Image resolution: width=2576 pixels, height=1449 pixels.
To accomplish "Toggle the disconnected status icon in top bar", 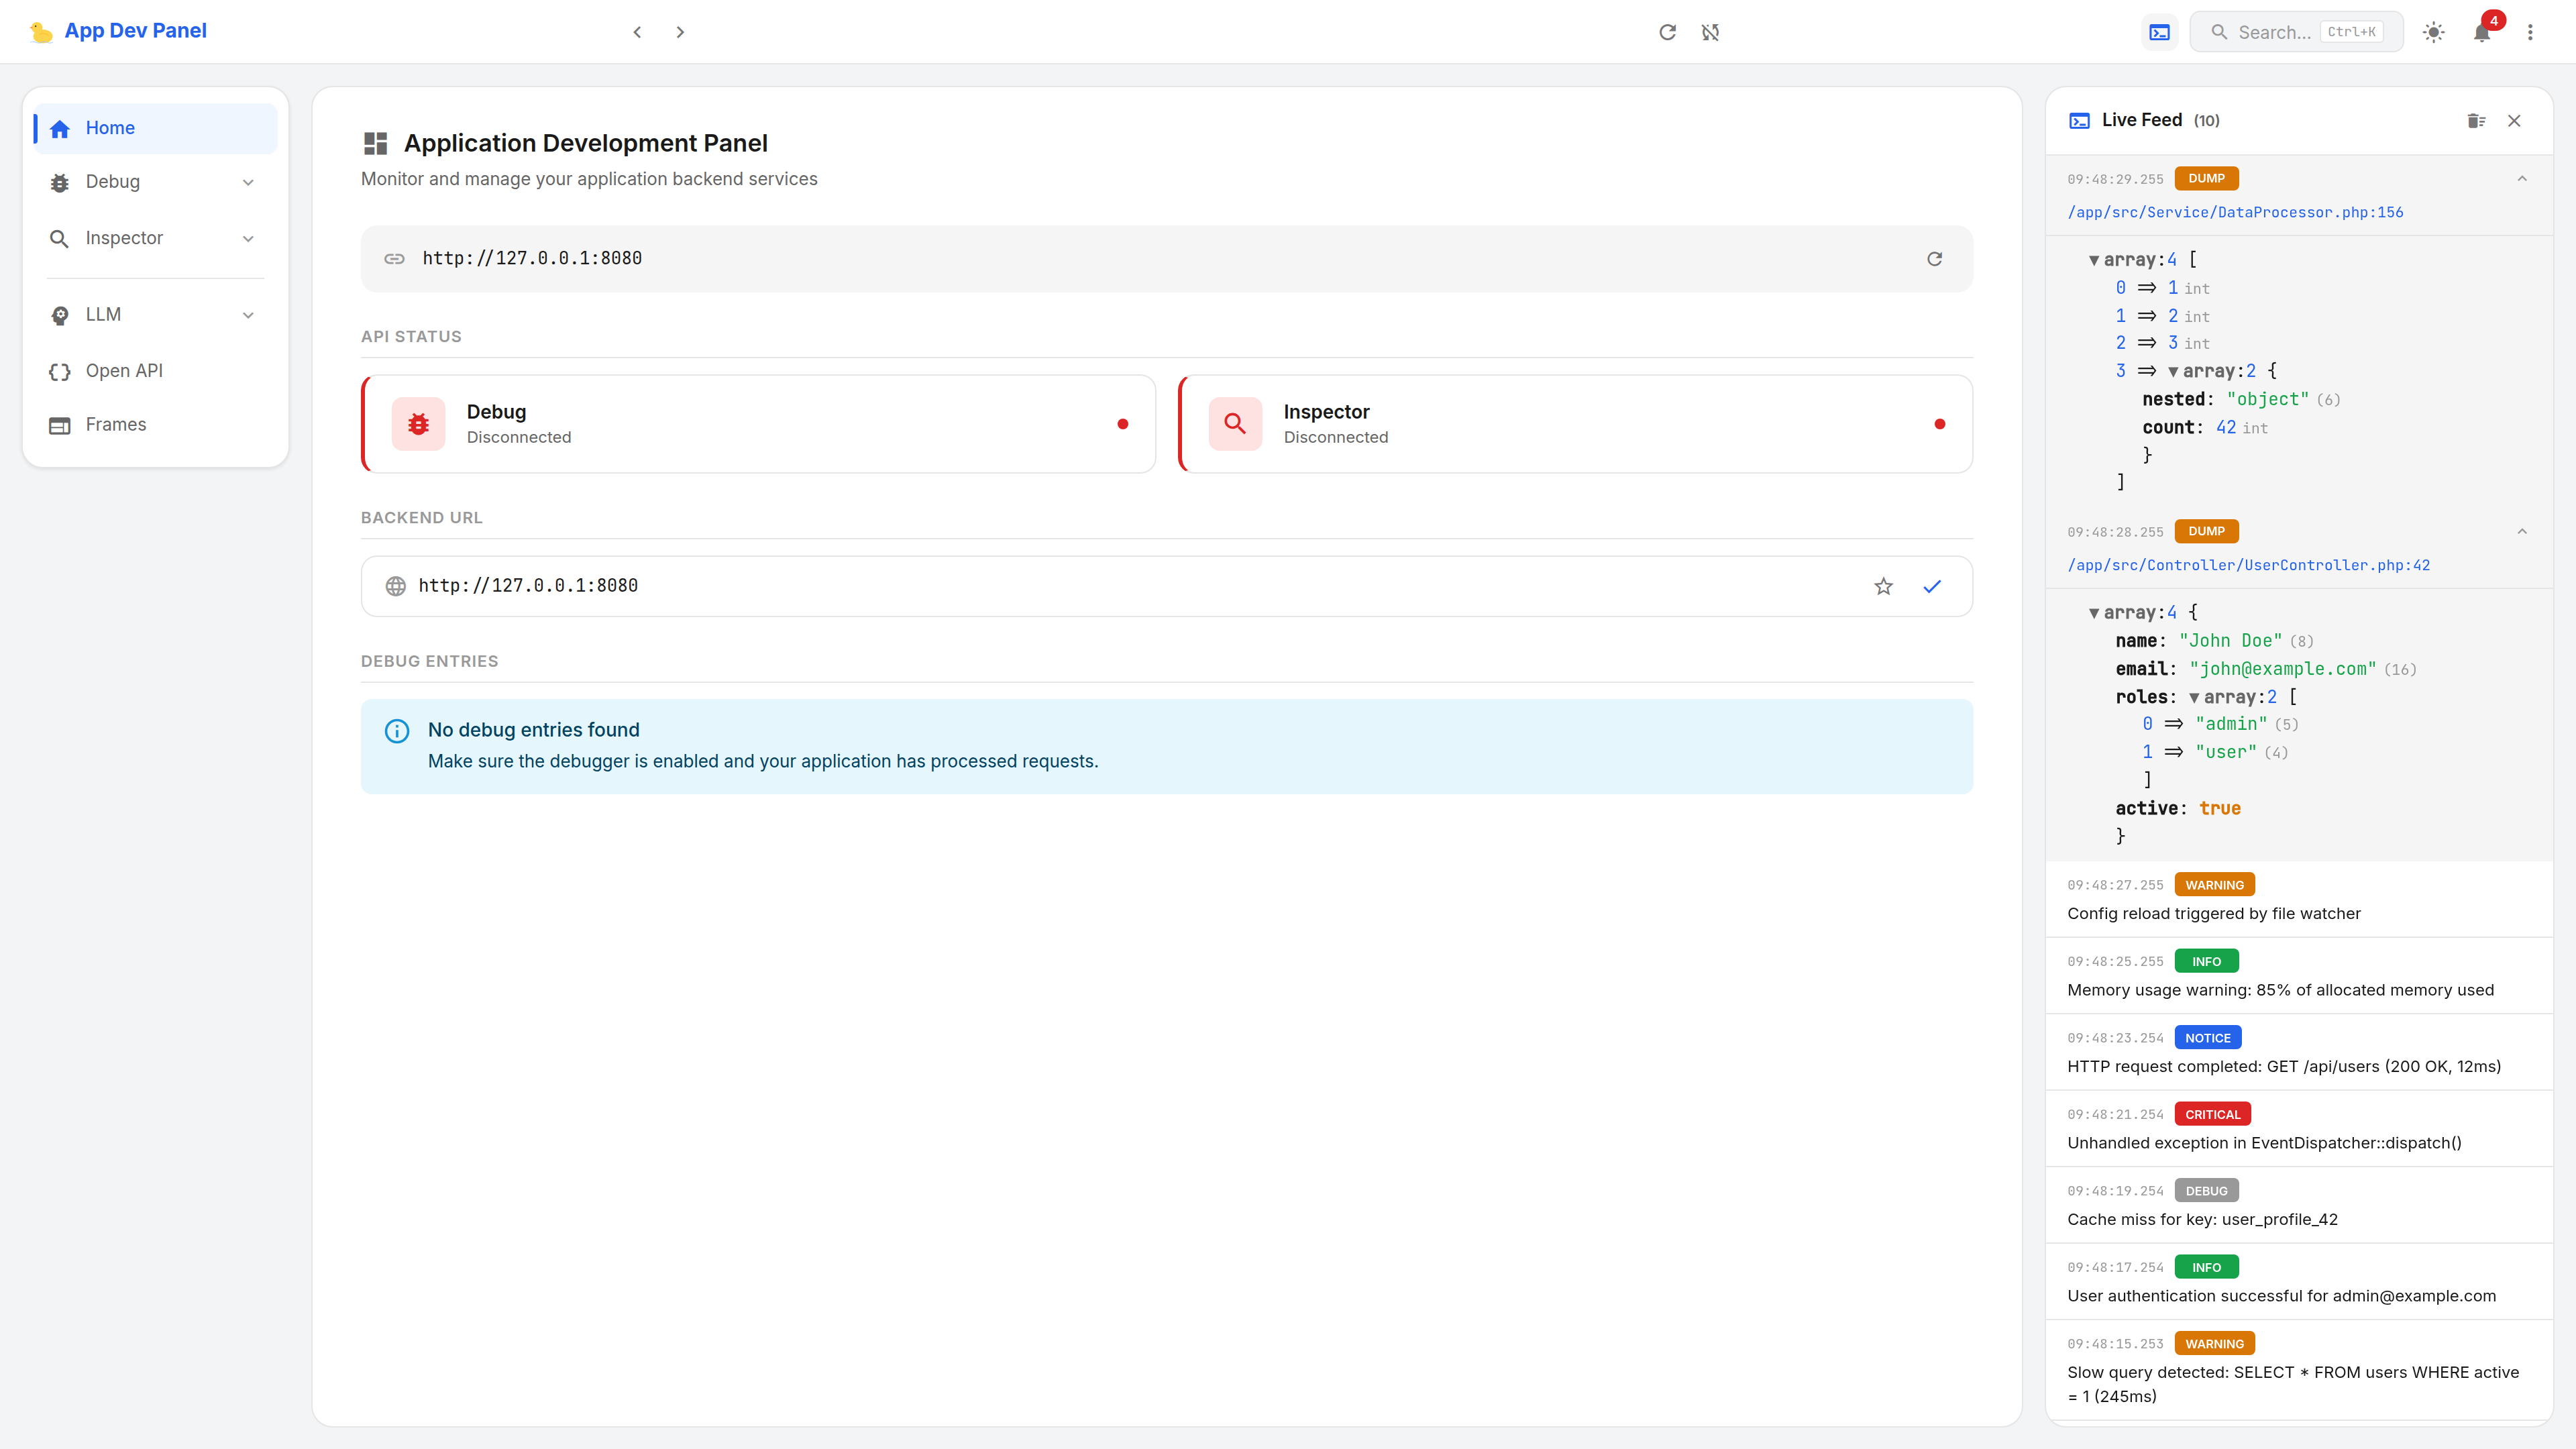I will [1710, 31].
